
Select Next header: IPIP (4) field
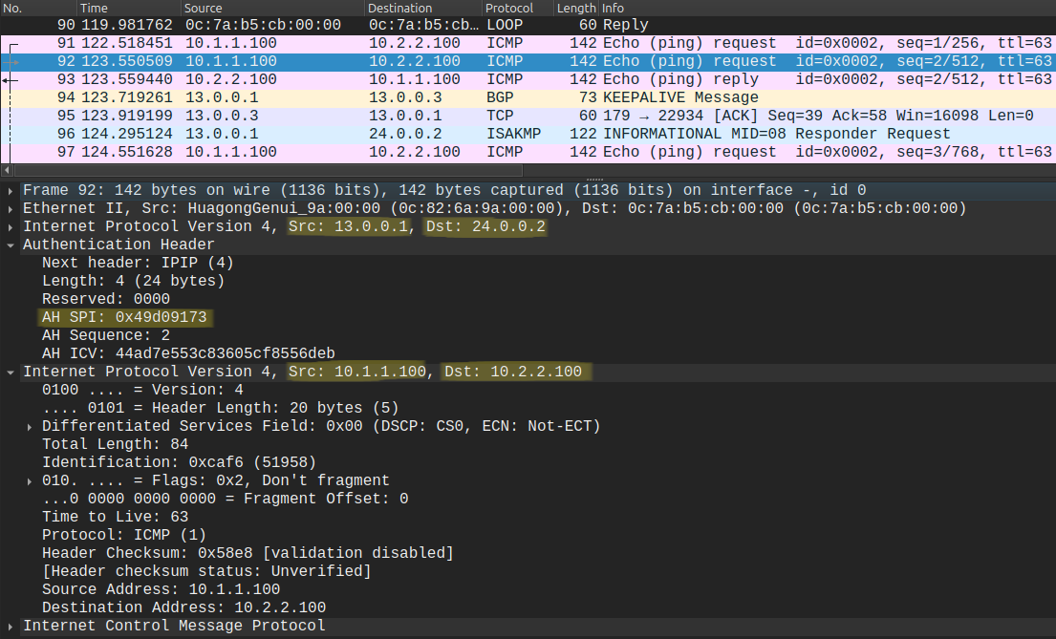(138, 264)
